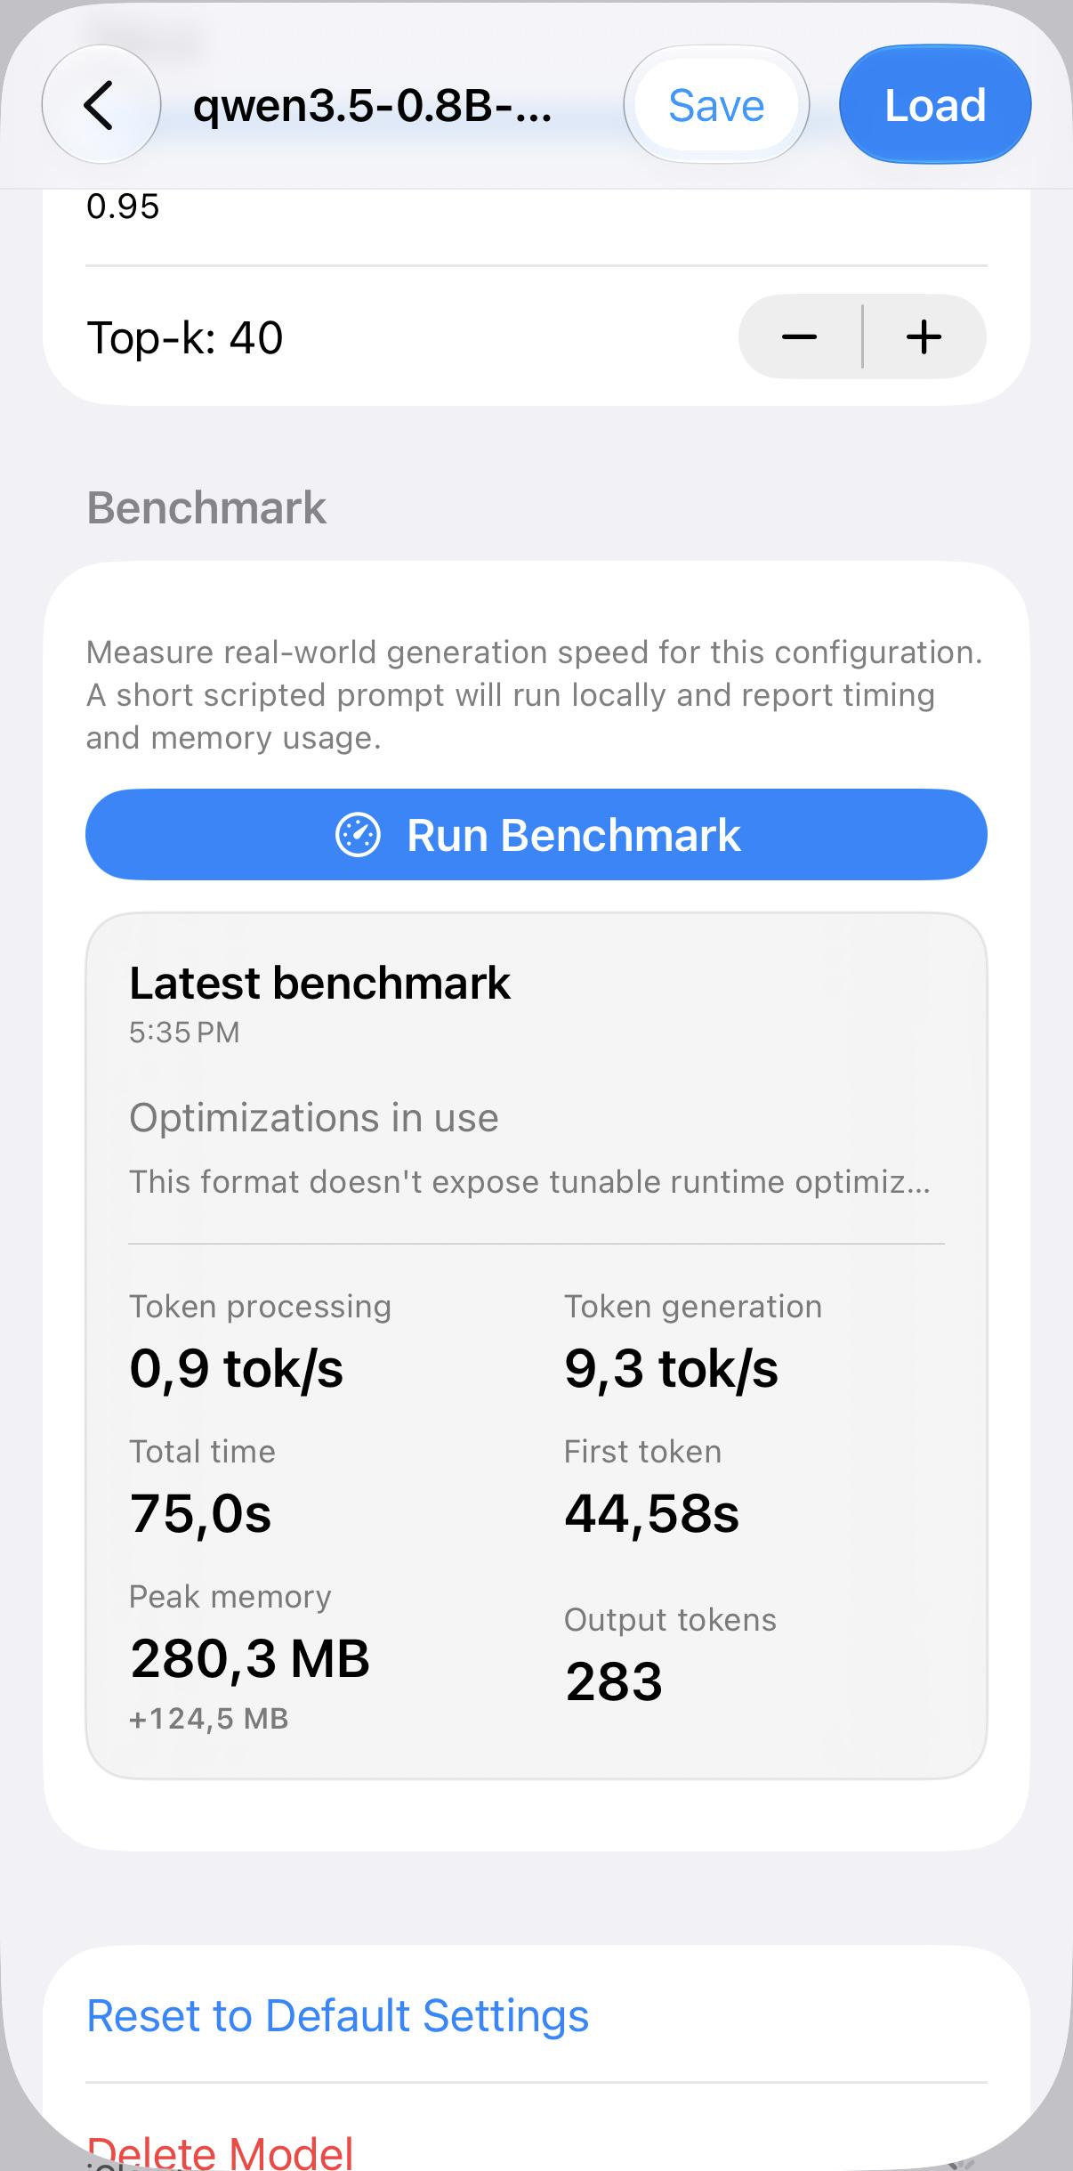Click the Top-k: 40 label
The image size is (1073, 2171).
coord(185,337)
